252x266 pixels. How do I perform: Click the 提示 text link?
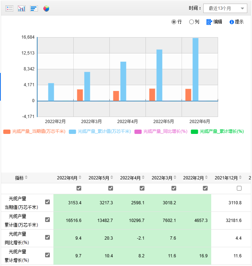pos(239,22)
